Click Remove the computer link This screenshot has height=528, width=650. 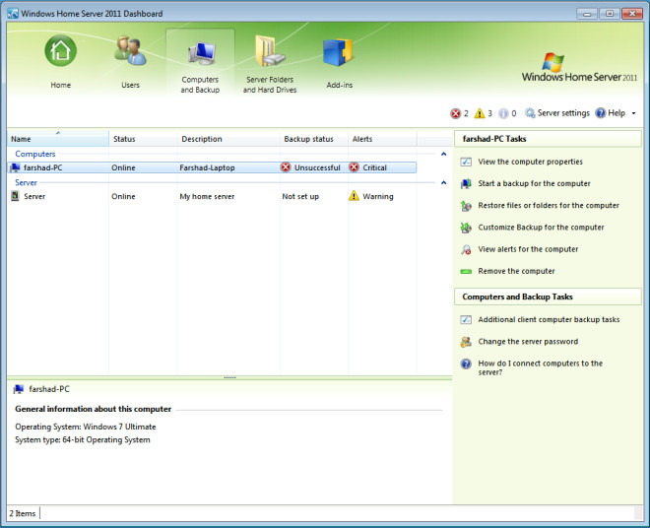pyautogui.click(x=516, y=271)
